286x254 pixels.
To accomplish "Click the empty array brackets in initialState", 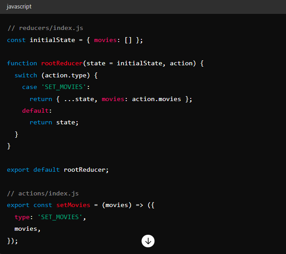I will [x=128, y=40].
